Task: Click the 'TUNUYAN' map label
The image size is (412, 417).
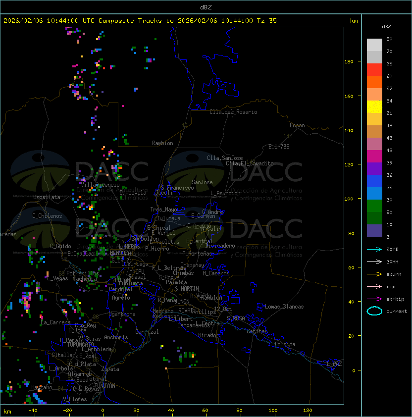Action: 105,386
